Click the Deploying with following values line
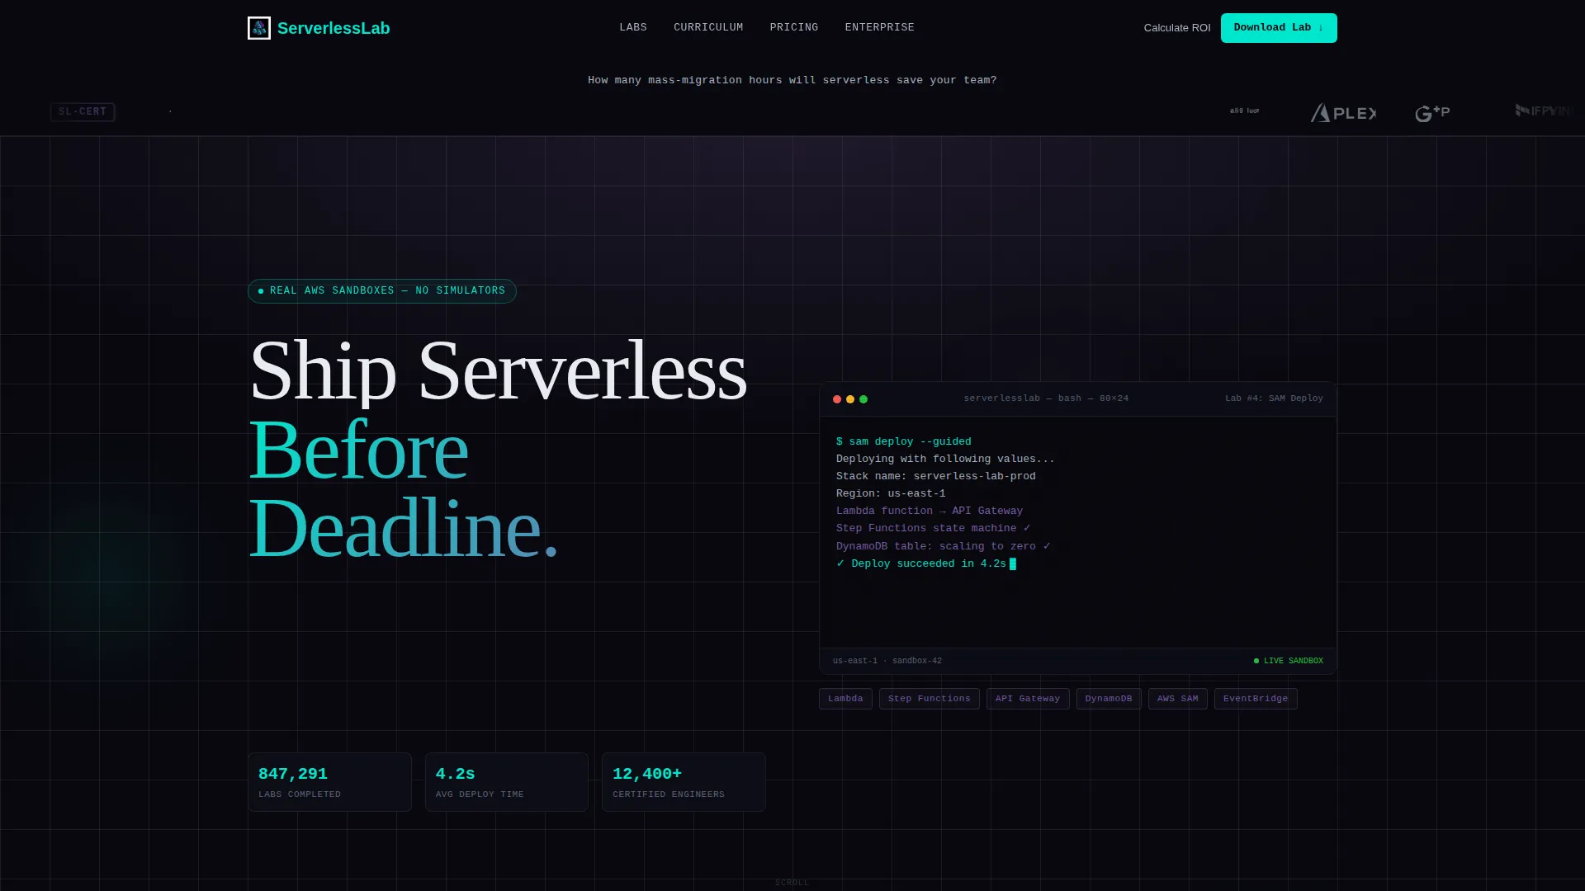This screenshot has width=1585, height=891. [x=945, y=459]
